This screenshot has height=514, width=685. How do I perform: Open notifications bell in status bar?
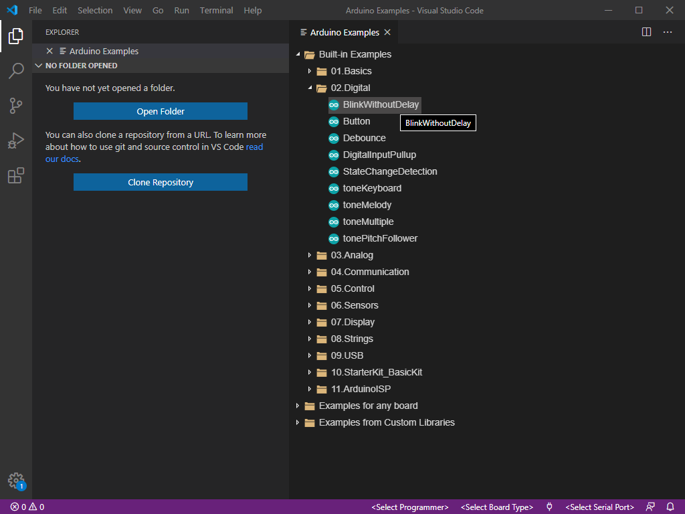[x=670, y=507]
